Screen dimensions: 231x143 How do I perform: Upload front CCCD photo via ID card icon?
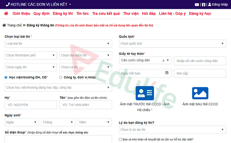coord(145,93)
